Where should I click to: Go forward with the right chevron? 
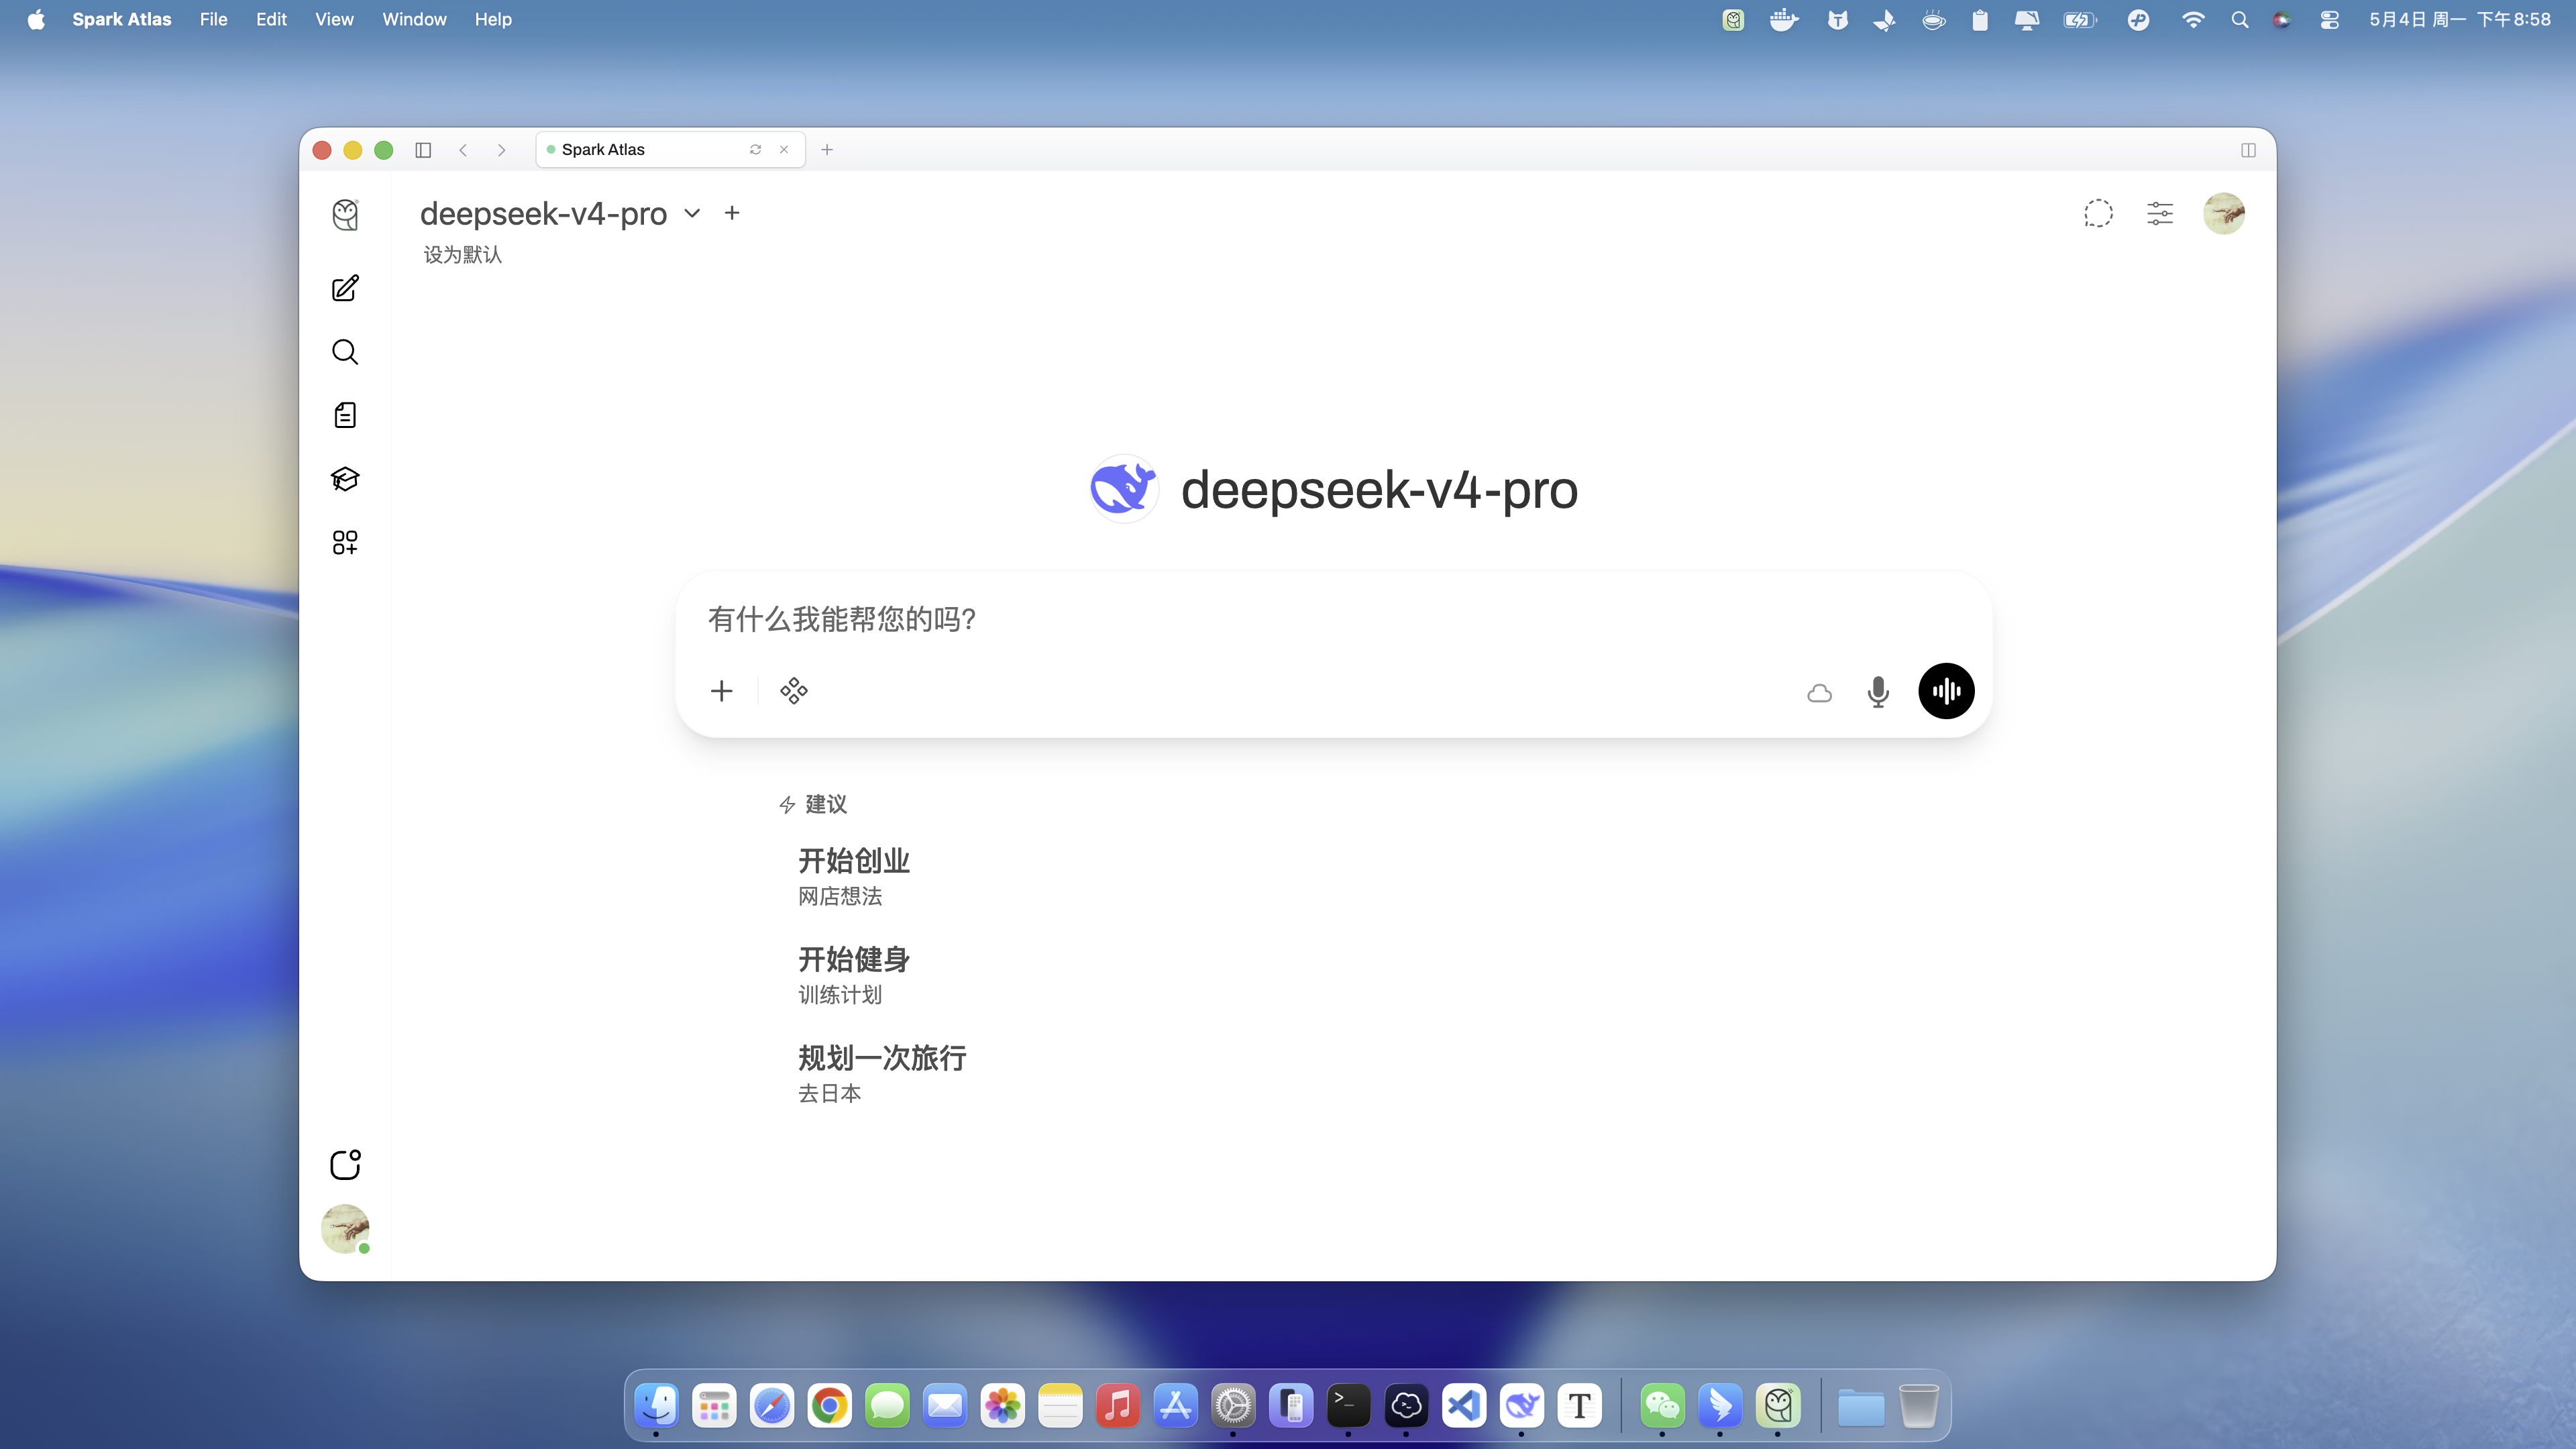(x=502, y=150)
